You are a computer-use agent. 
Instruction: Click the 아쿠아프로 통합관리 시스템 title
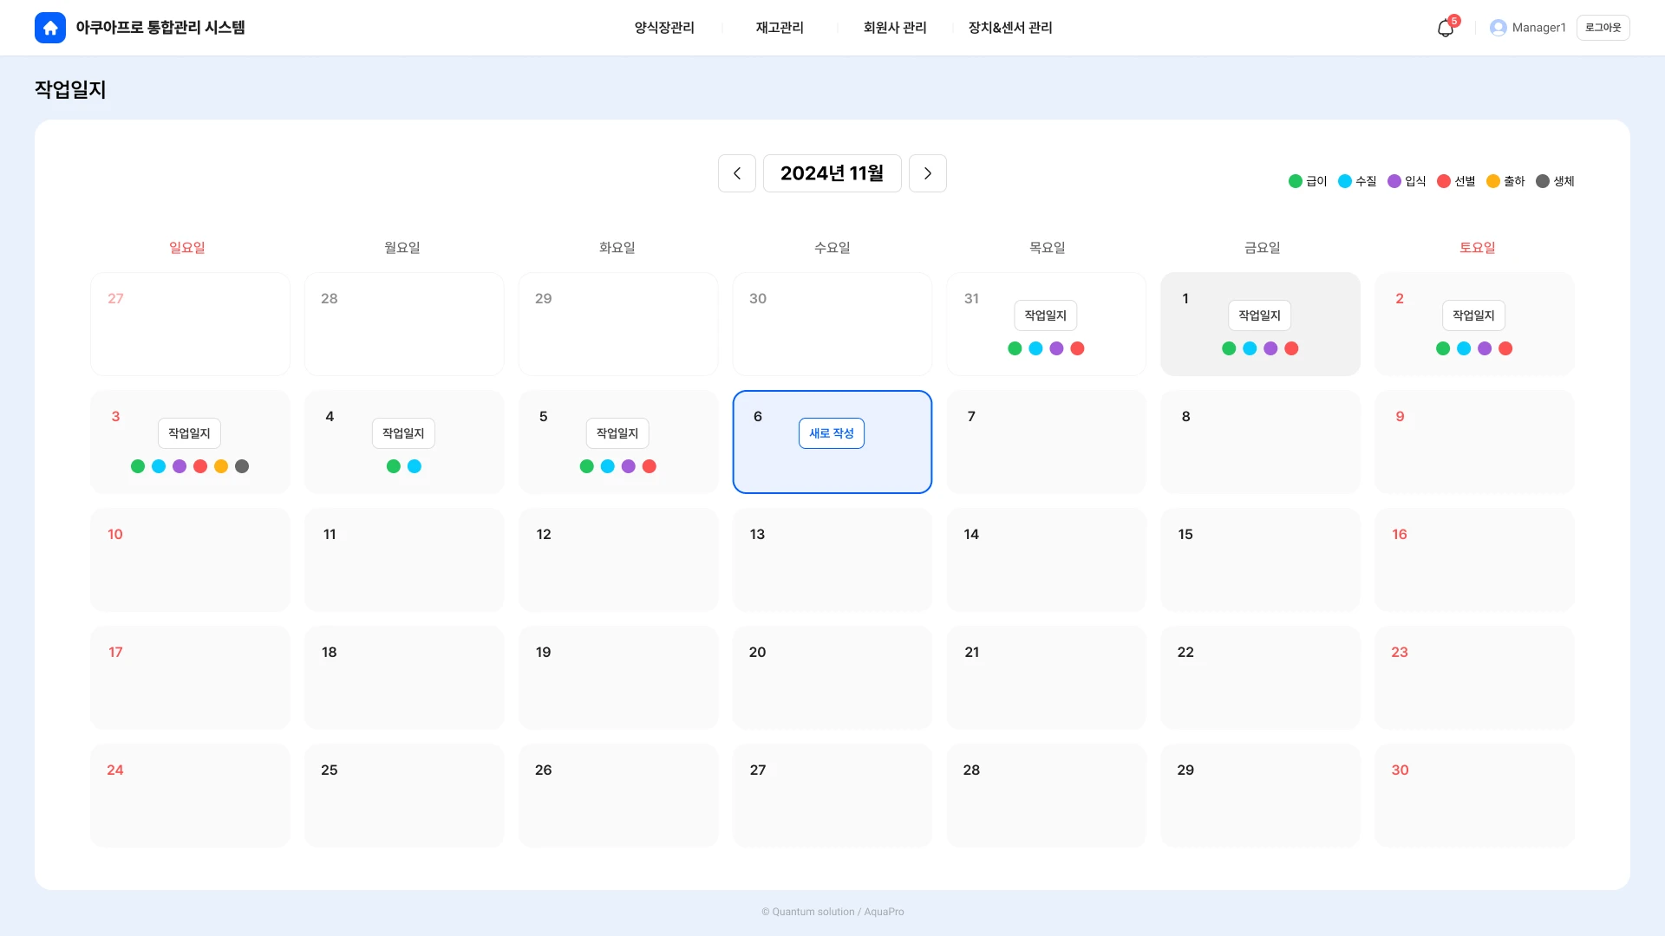pyautogui.click(x=160, y=28)
